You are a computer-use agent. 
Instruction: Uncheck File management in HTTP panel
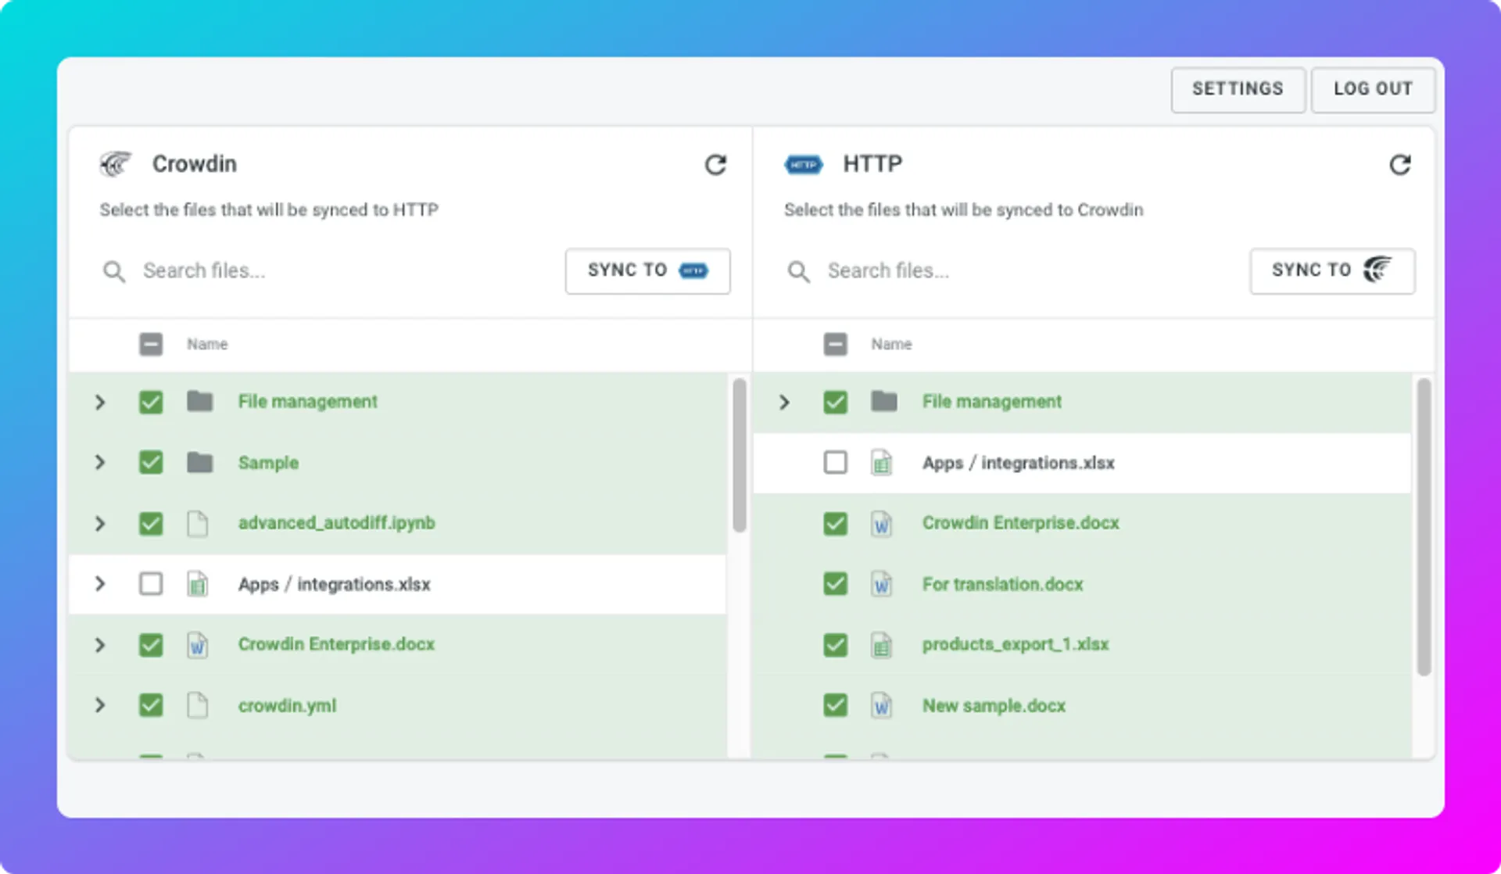835,402
